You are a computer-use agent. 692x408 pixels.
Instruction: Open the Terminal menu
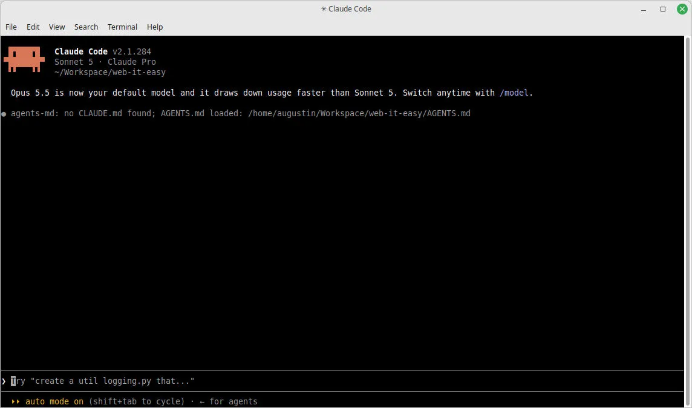[x=122, y=27]
